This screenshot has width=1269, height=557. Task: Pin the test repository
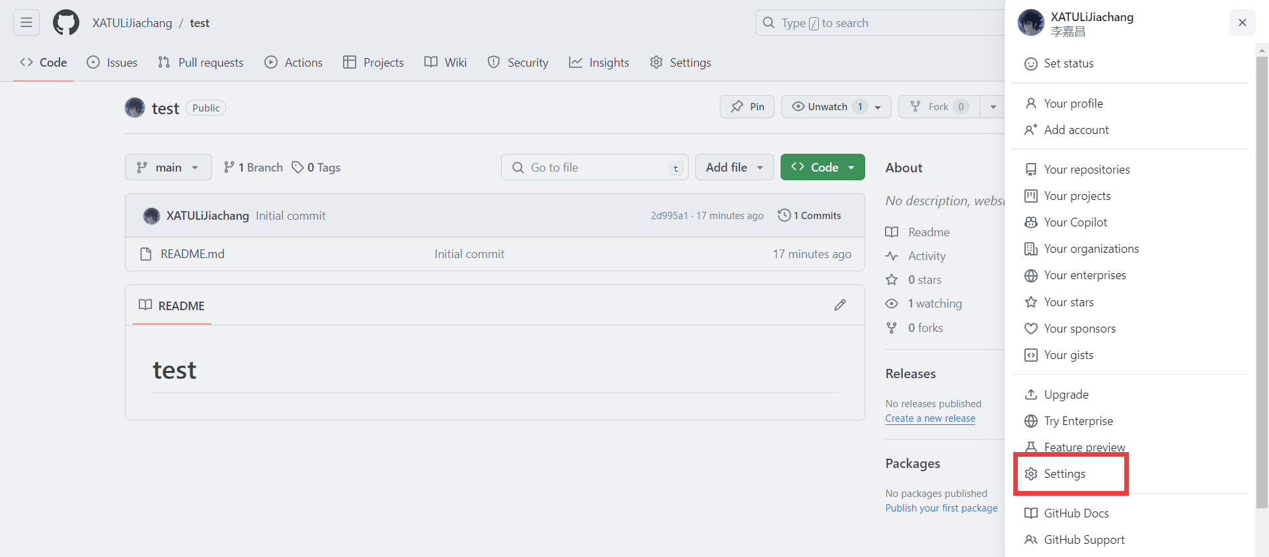tap(748, 107)
